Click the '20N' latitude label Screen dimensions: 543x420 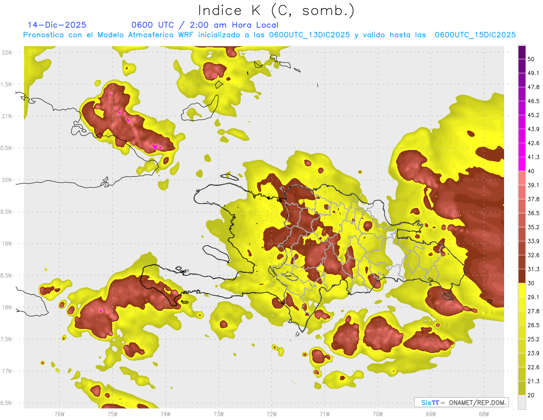7,180
